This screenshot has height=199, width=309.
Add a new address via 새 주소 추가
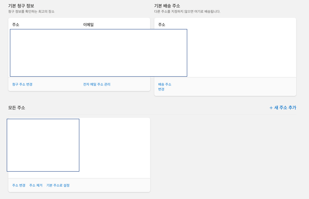point(283,108)
